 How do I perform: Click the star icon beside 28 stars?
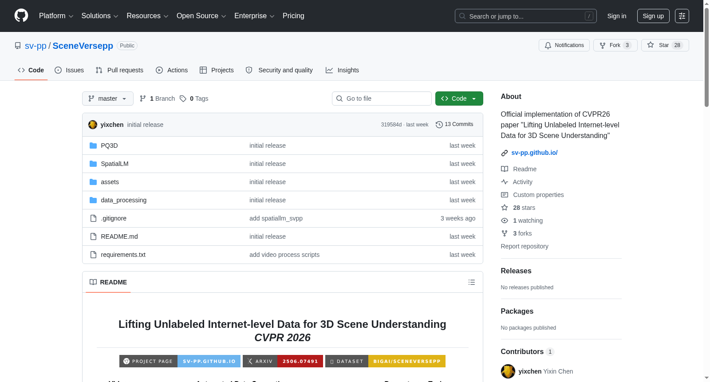[505, 208]
